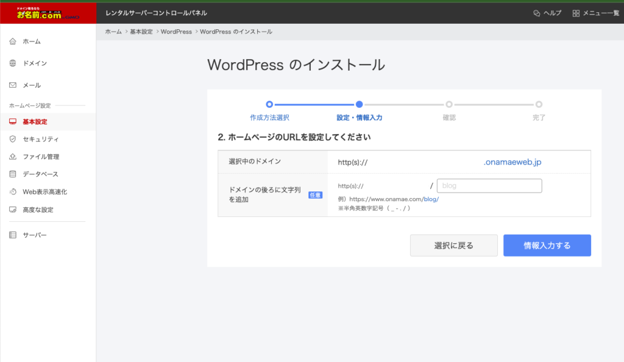Click the ドメイン globe icon
624x362 pixels.
[13, 63]
